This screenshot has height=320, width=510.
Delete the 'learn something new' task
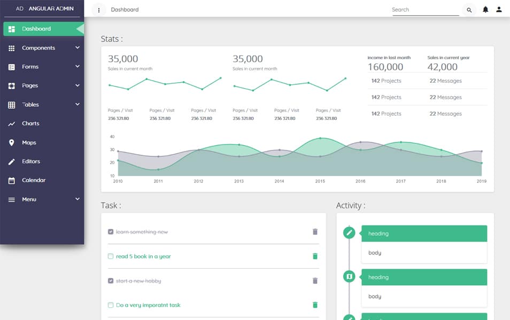point(315,231)
